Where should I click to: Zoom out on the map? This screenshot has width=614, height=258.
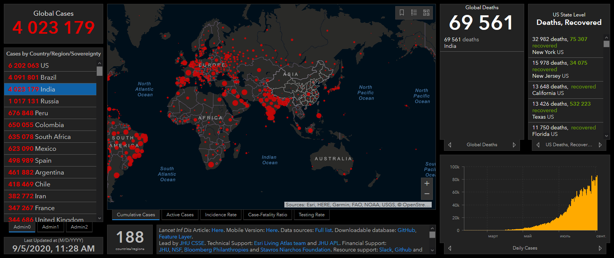pos(427,194)
